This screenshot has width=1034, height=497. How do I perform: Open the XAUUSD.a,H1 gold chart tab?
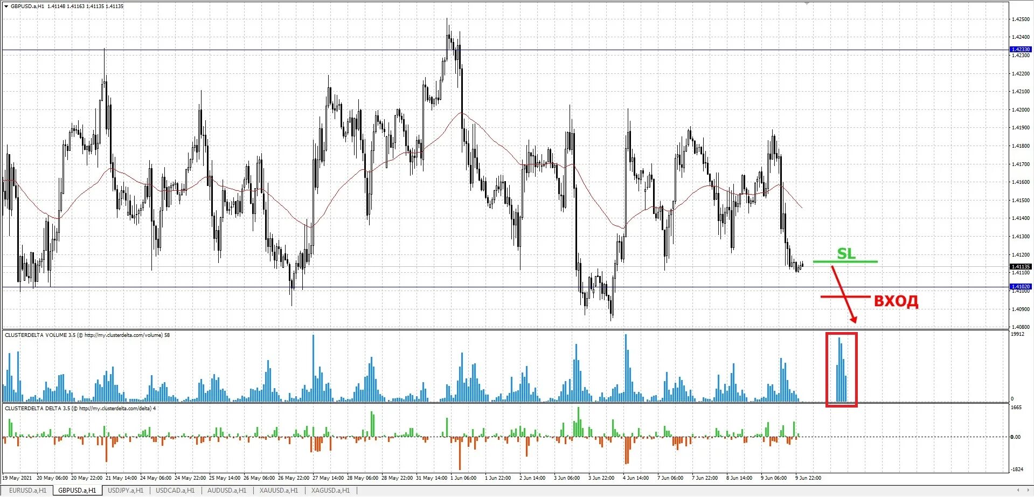pos(279,491)
